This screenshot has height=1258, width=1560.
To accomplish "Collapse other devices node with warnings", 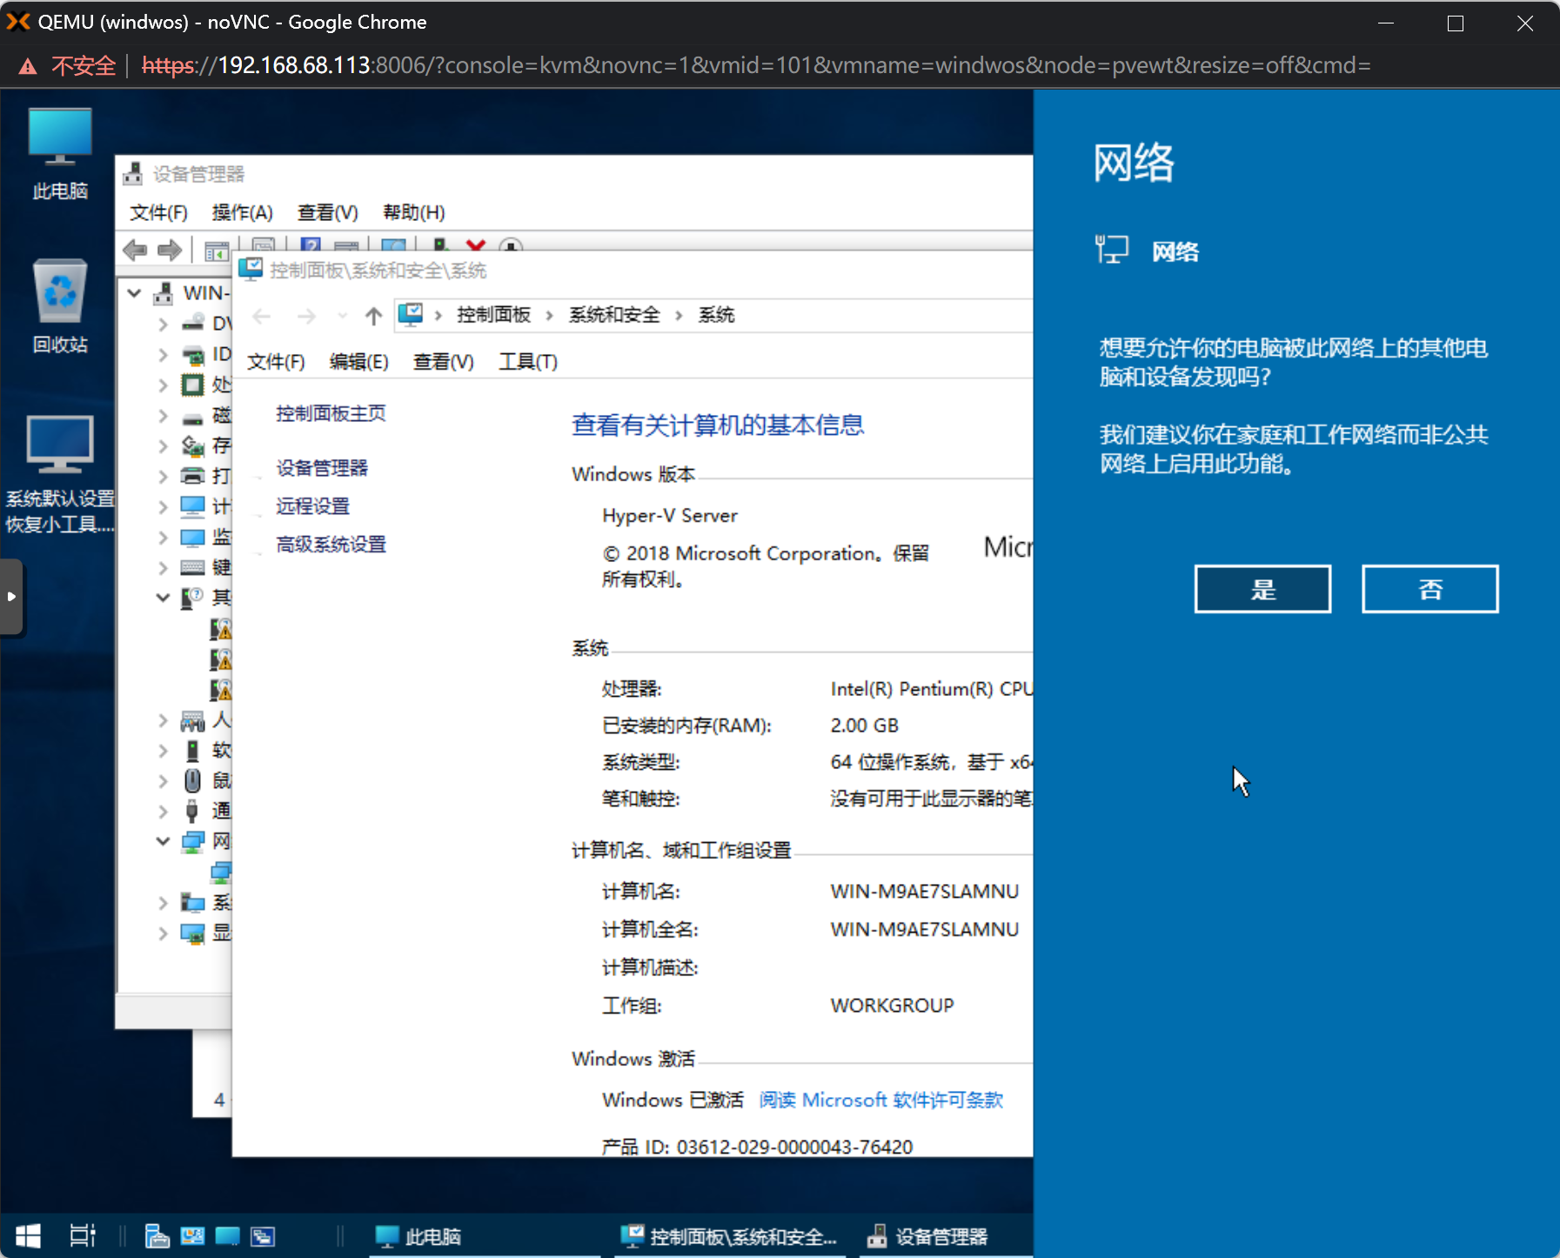I will point(163,598).
